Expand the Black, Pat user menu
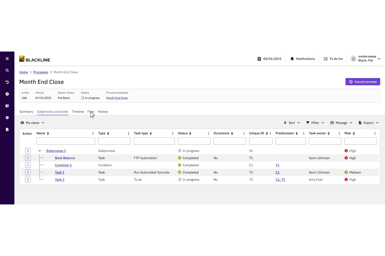This screenshot has height=256, width=385. (x=379, y=59)
